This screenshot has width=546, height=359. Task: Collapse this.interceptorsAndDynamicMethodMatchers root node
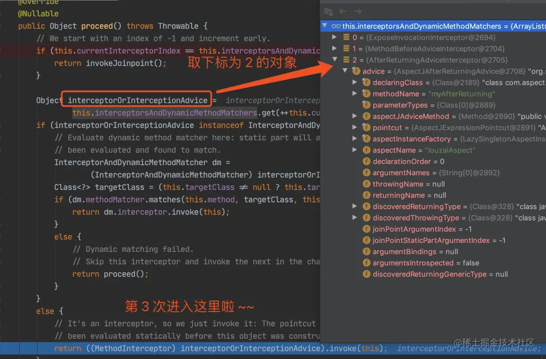325,26
